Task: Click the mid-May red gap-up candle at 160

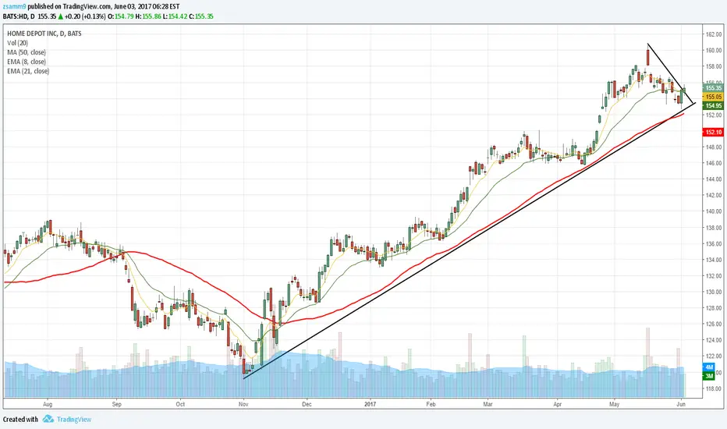Action: (x=648, y=57)
